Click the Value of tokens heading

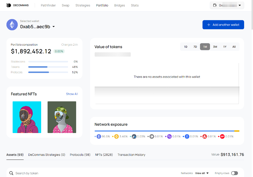(x=108, y=47)
